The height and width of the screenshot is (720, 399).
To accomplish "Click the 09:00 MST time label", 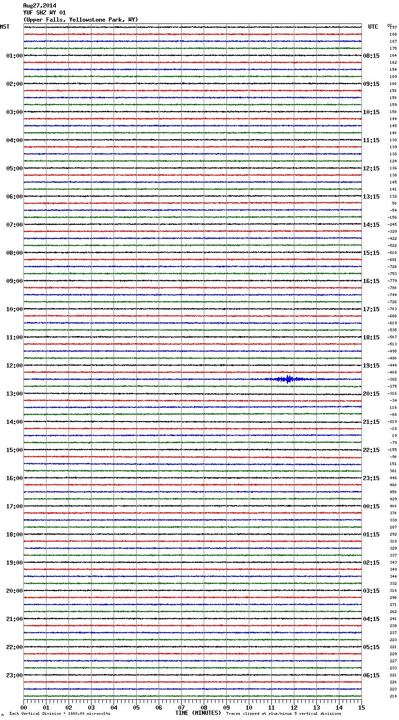I will click(15, 281).
